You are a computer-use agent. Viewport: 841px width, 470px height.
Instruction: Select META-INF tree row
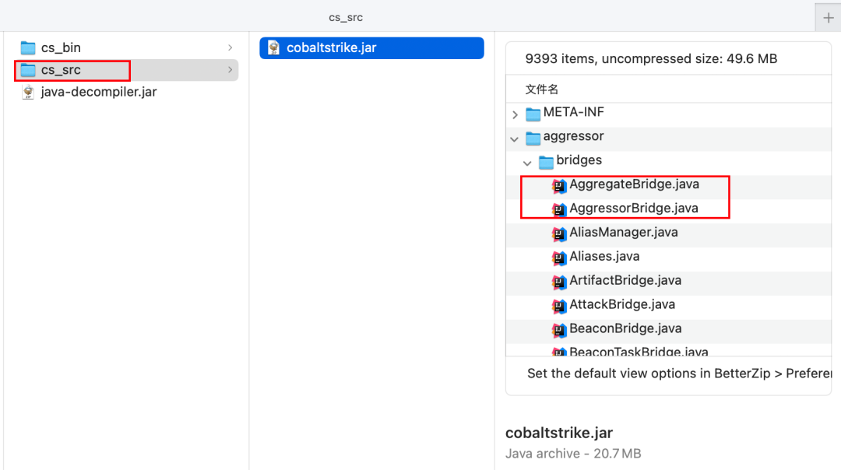(x=668, y=114)
